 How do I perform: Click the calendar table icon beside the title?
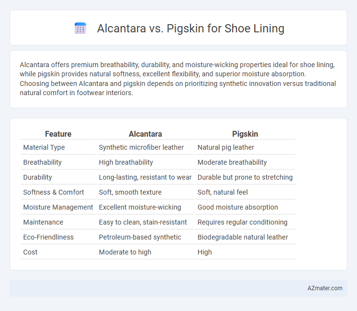pyautogui.click(x=81, y=28)
